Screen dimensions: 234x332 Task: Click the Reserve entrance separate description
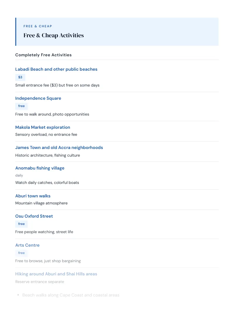(x=39, y=282)
